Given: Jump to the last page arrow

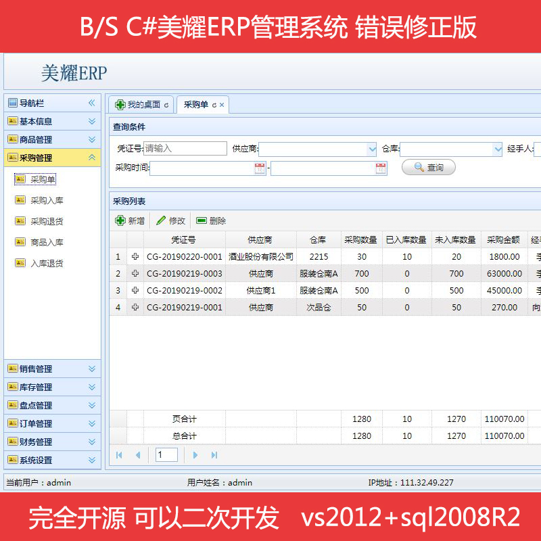Looking at the screenshot, I should (x=214, y=455).
